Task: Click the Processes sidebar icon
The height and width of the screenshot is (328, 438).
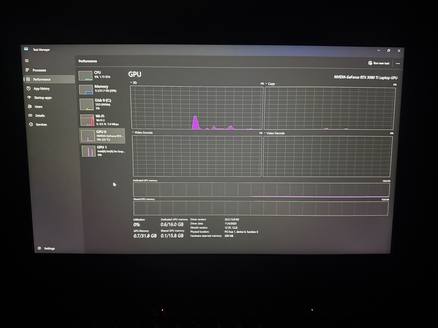Action: (x=27, y=70)
